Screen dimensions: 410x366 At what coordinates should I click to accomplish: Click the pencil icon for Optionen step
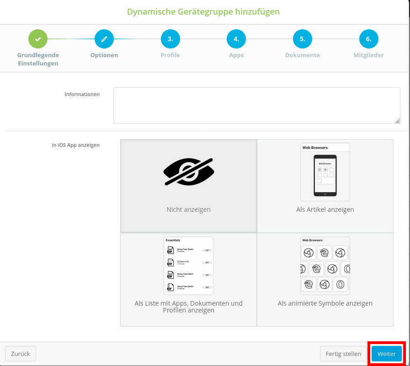pyautogui.click(x=104, y=39)
